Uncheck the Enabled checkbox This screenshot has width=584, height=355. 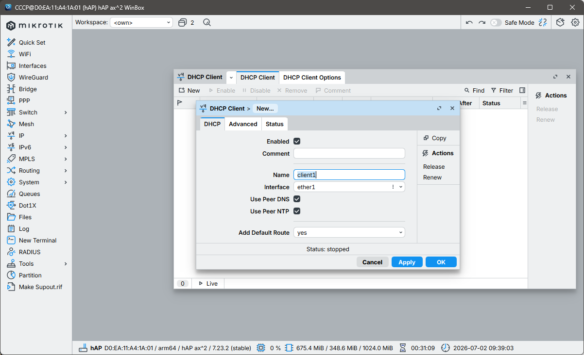pyautogui.click(x=297, y=141)
